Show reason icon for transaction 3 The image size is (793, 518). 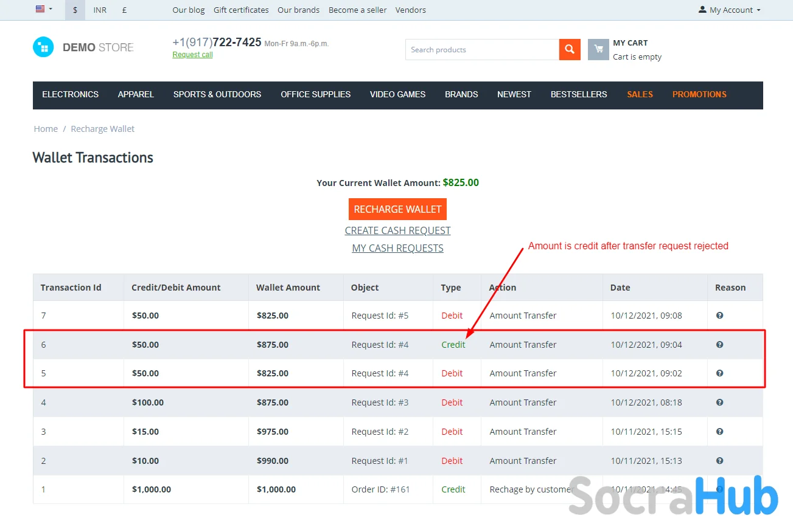pyautogui.click(x=719, y=432)
